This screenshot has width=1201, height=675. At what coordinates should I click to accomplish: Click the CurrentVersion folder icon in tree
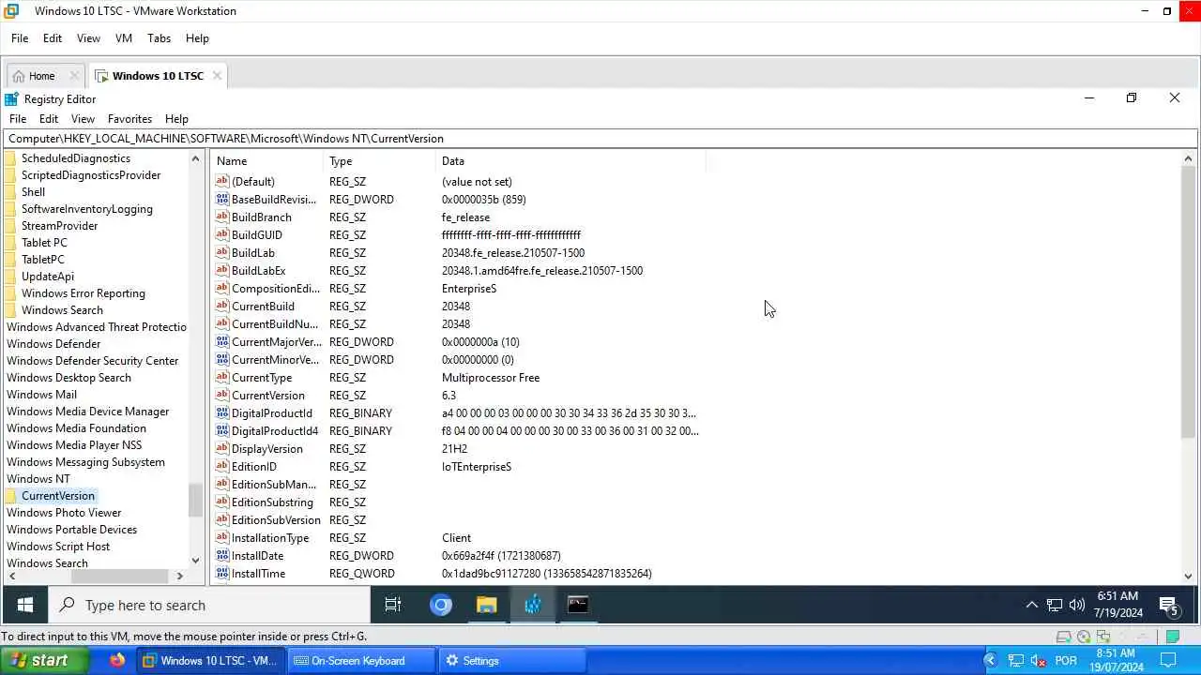11,496
